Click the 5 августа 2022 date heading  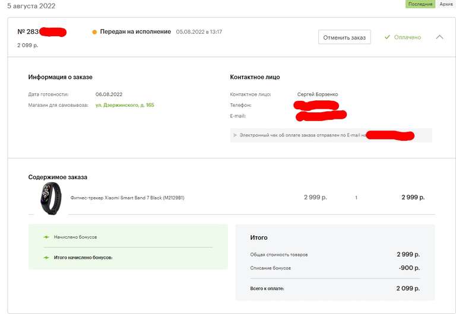point(31,6)
